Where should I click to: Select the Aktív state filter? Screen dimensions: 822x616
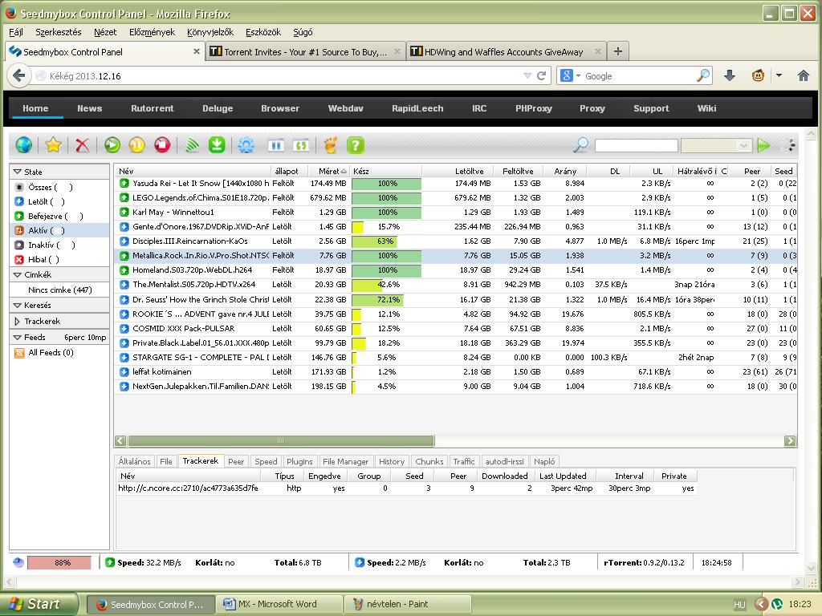(x=59, y=230)
